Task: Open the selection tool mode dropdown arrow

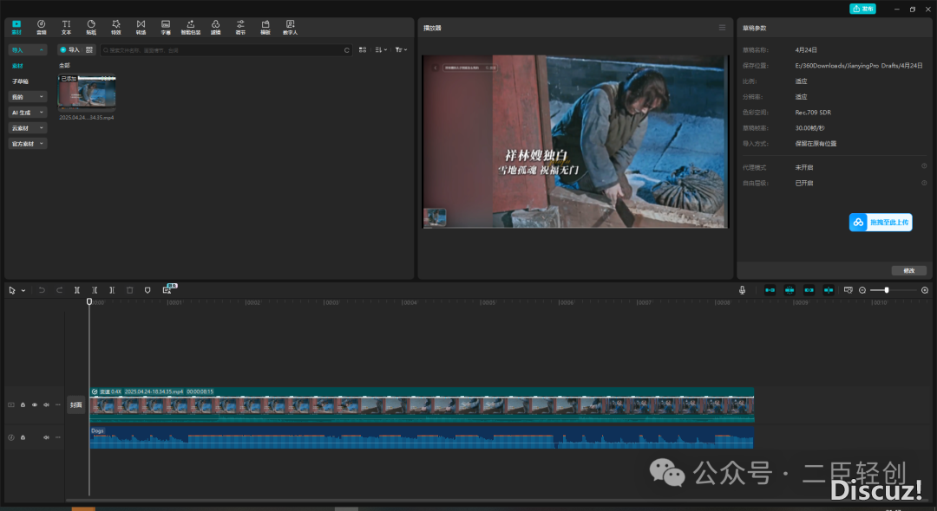Action: (23, 290)
